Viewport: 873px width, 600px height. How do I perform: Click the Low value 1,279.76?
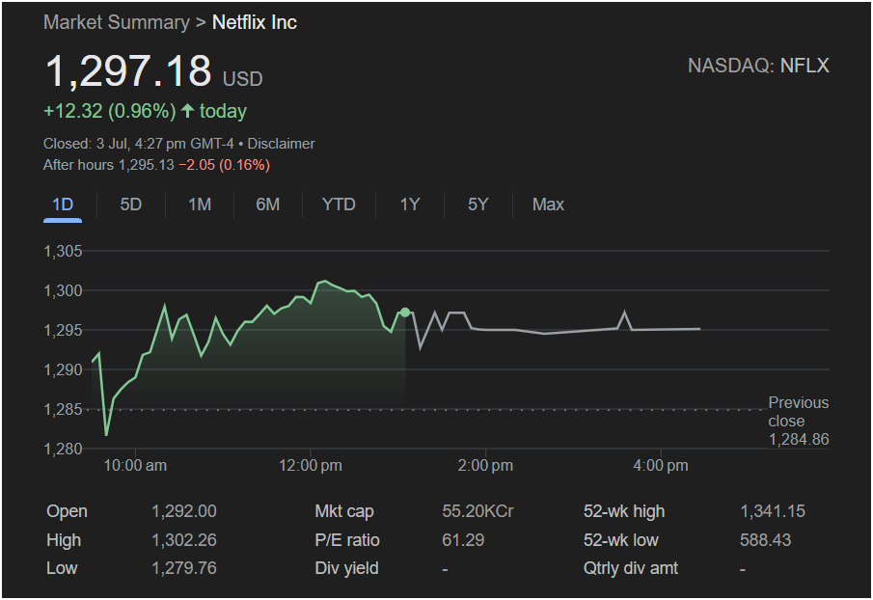184,568
